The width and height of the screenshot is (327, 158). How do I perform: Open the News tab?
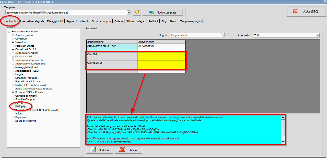(x=173, y=21)
